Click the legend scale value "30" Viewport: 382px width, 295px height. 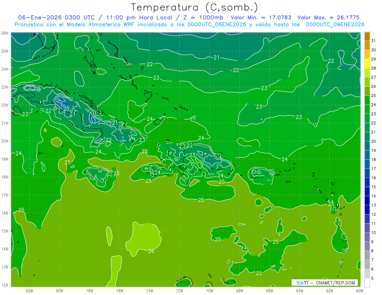pyautogui.click(x=373, y=50)
